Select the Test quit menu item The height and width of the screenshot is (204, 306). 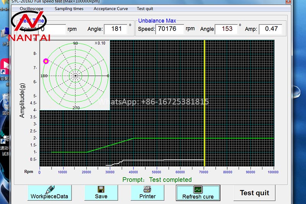click(145, 9)
